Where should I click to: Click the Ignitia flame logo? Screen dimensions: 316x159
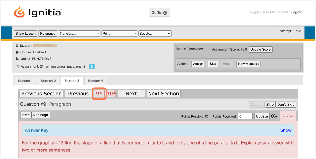click(19, 12)
